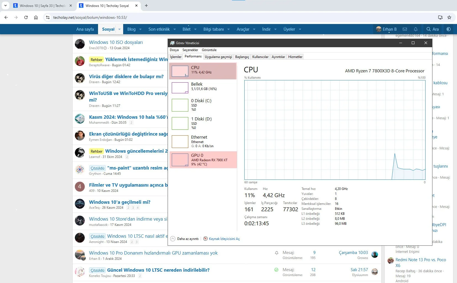457x283 pixels.
Task: Click AceTeq avatar beside Windows 10'a geçilmeli
Action: tap(80, 204)
